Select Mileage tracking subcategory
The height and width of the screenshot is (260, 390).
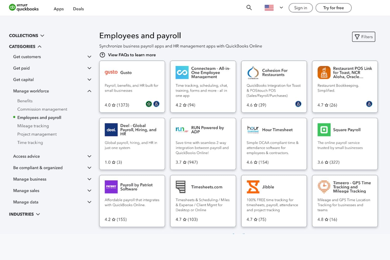click(x=33, y=126)
